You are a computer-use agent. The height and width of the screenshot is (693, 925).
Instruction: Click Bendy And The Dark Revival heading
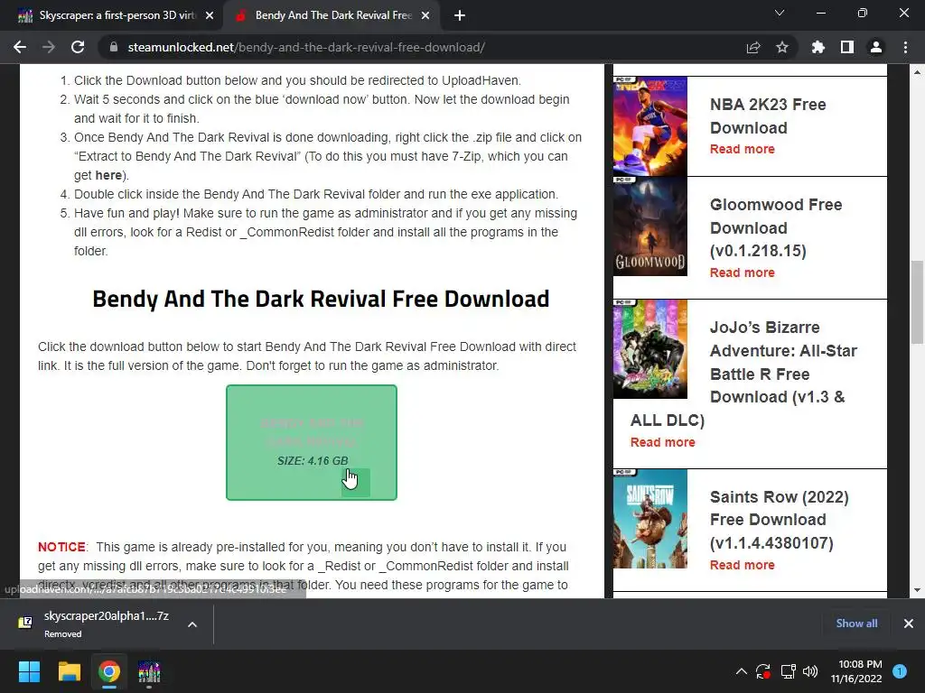tap(321, 299)
